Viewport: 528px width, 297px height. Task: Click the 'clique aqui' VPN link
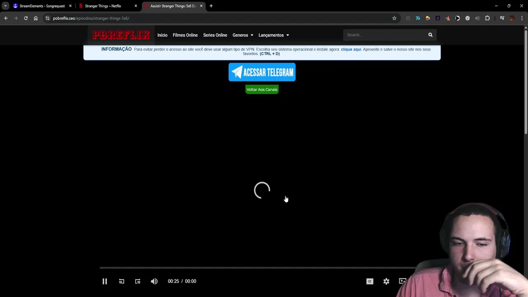pyautogui.click(x=351, y=49)
